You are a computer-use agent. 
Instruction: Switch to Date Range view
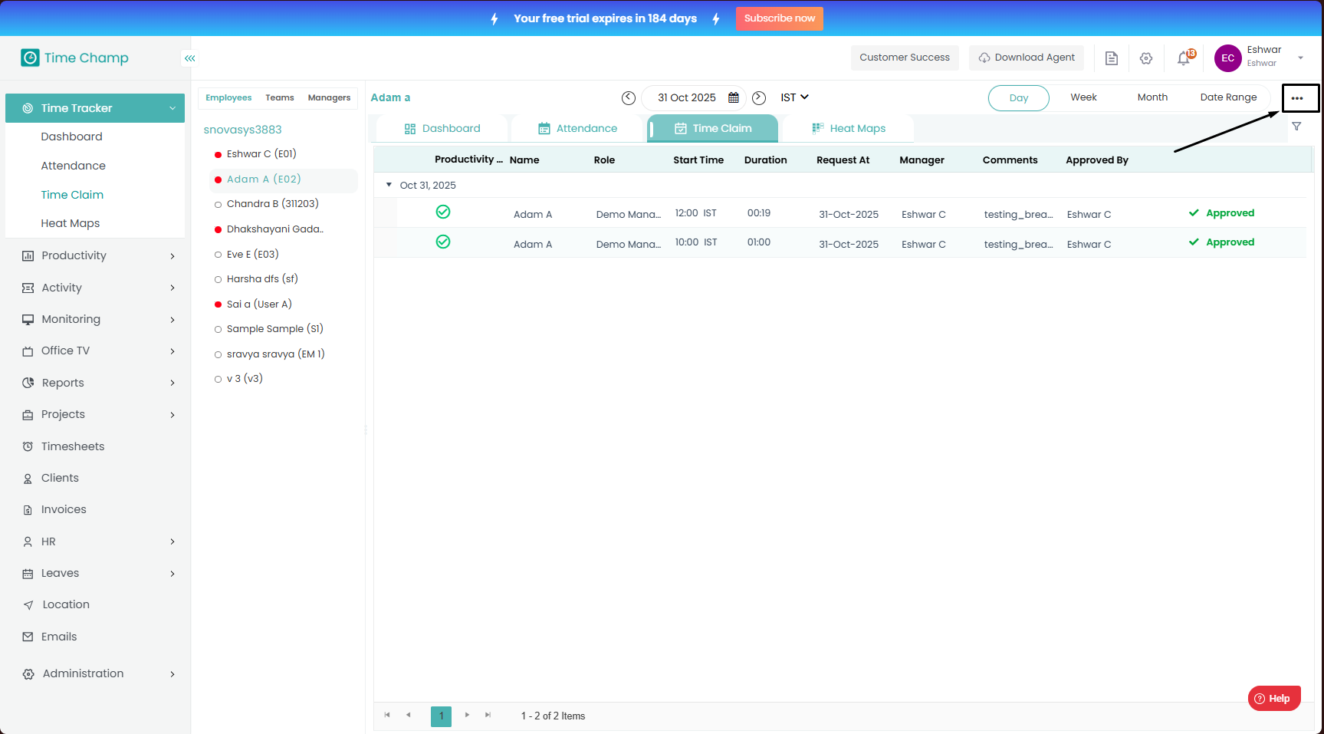coord(1228,97)
